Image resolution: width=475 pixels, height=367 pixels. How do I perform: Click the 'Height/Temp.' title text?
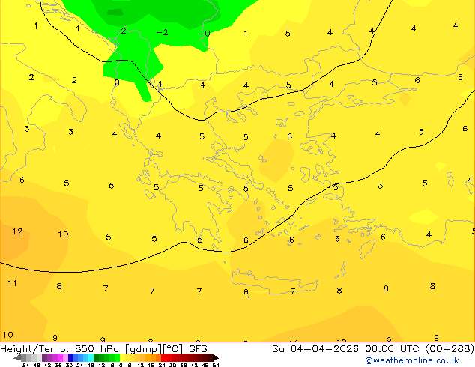(34, 349)
